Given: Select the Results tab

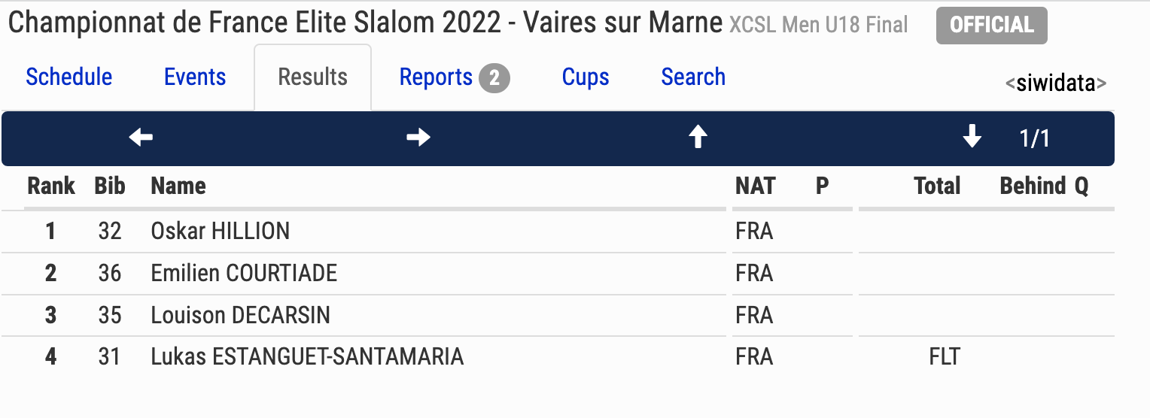Looking at the screenshot, I should click(313, 77).
